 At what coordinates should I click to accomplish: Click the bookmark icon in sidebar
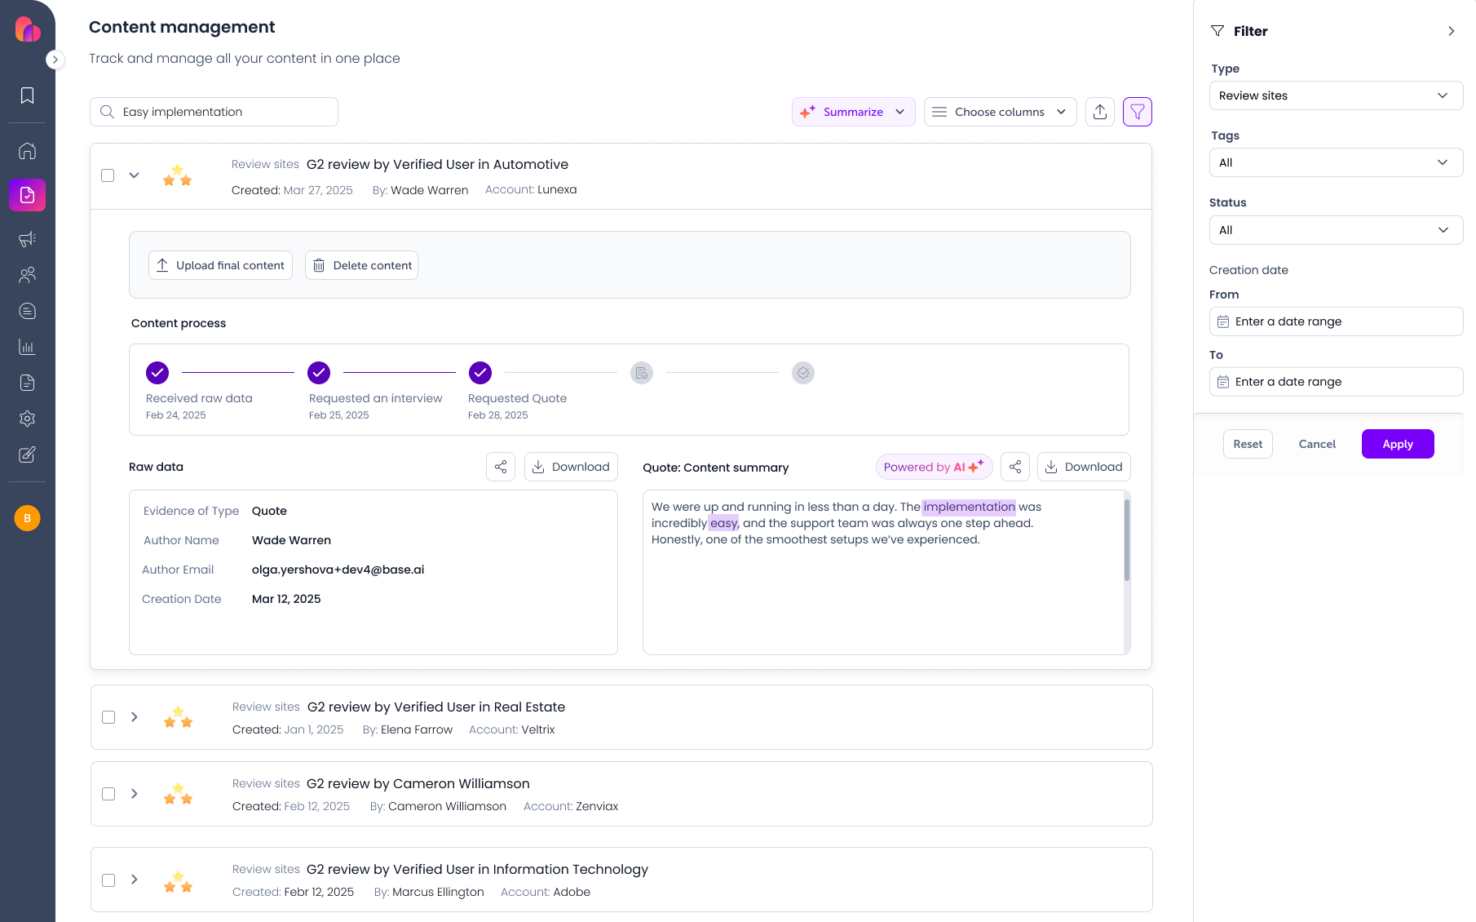(27, 95)
